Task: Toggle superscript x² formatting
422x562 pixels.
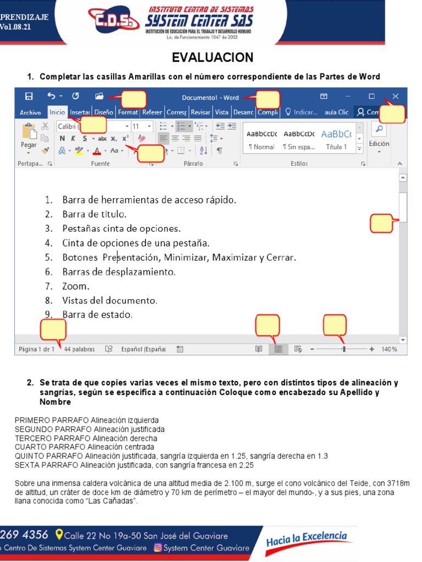Action: coord(125,138)
